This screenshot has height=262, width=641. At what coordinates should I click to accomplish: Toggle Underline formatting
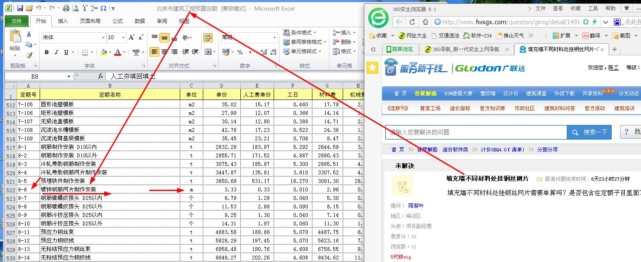click(66, 52)
